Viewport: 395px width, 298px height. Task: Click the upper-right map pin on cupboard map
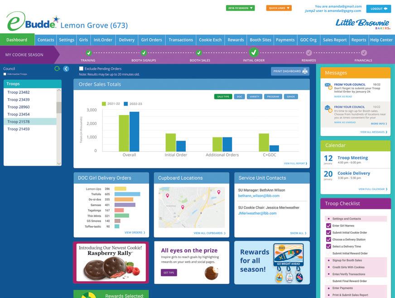[x=219, y=192]
